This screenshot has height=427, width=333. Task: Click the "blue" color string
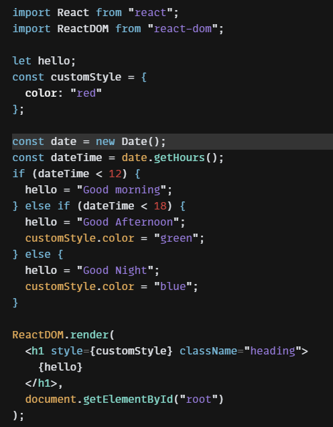(173, 287)
